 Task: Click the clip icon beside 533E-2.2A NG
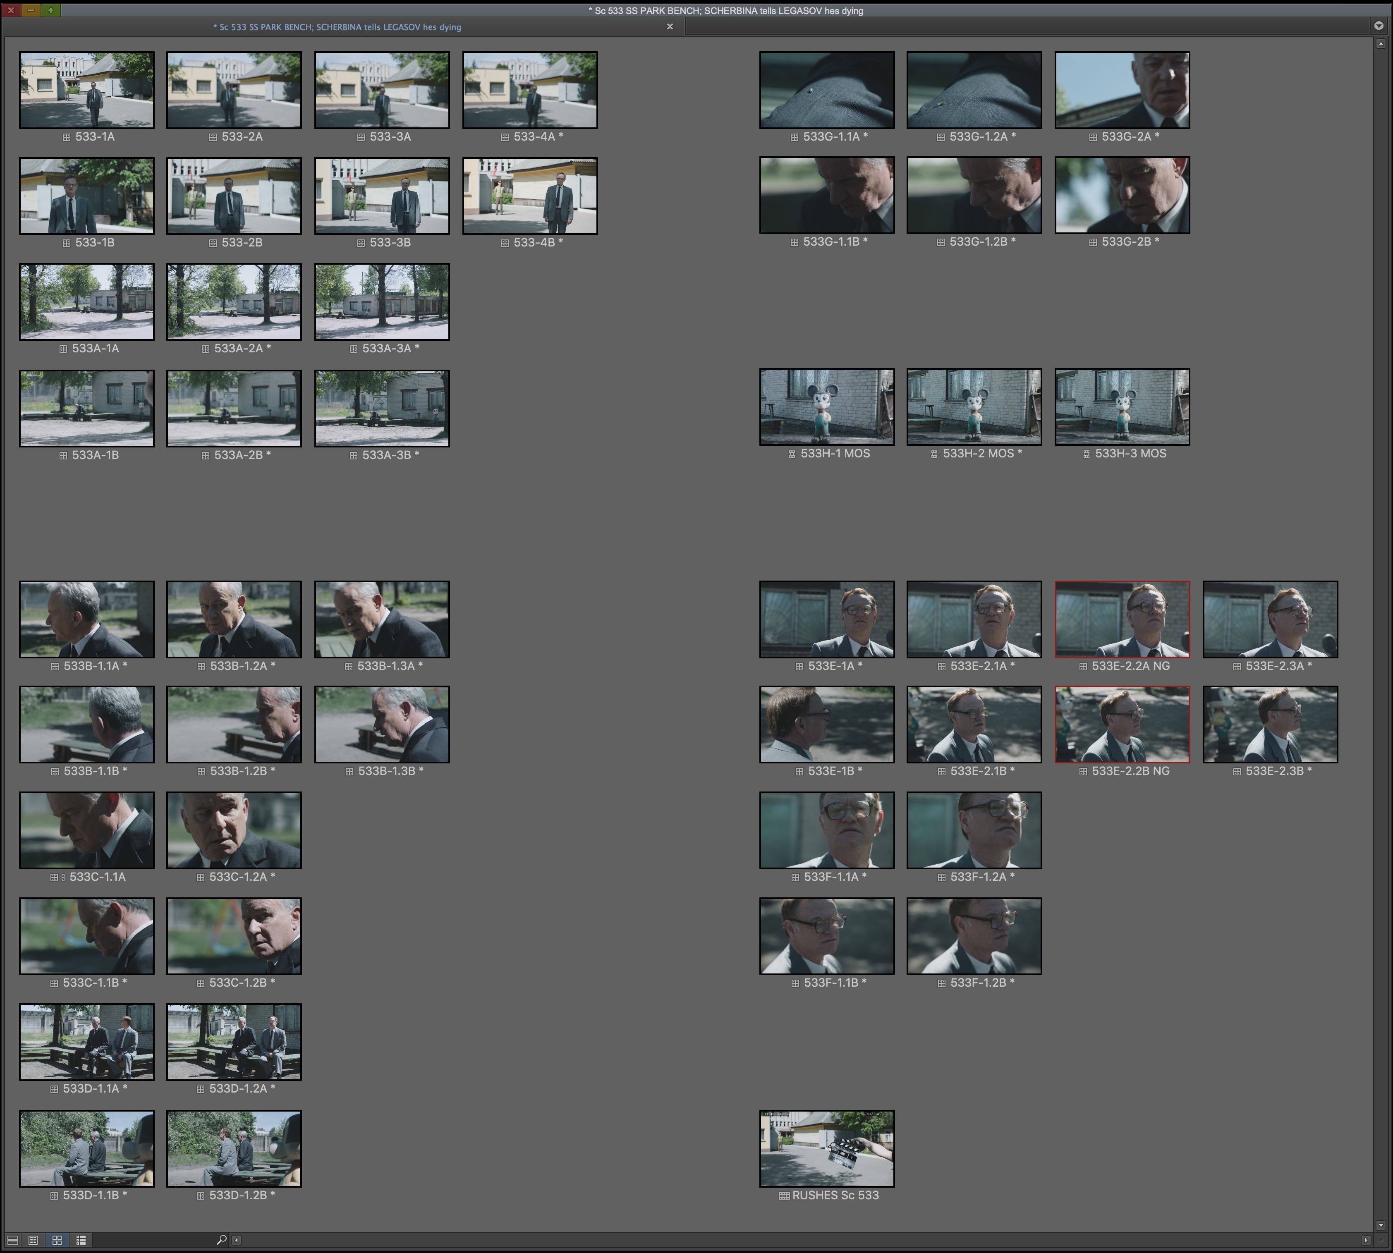point(1083,667)
